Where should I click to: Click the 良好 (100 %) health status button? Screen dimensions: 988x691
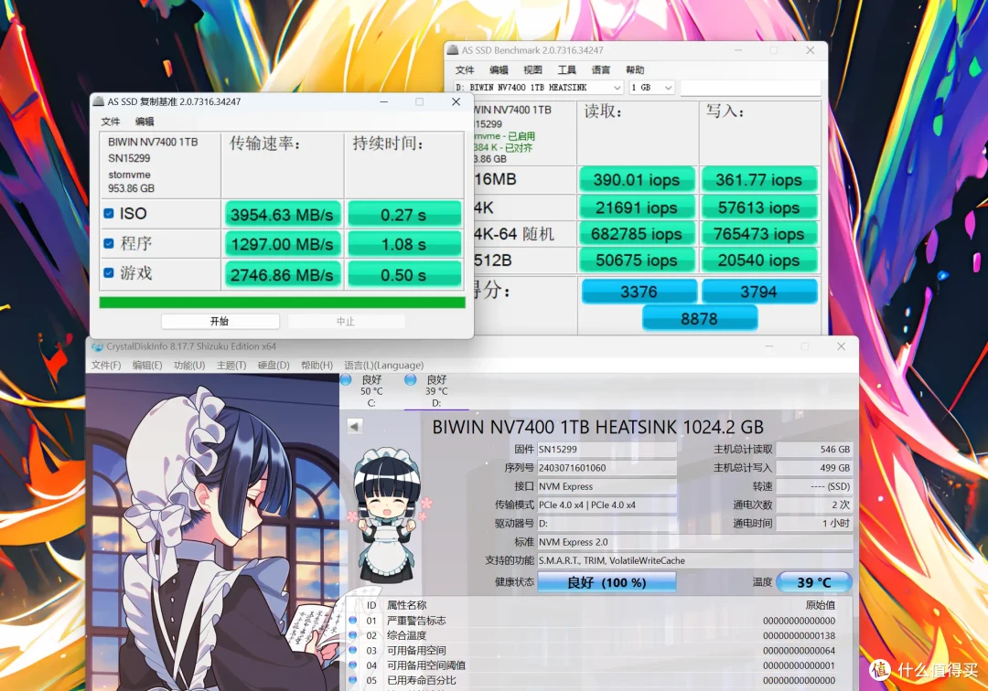click(607, 582)
